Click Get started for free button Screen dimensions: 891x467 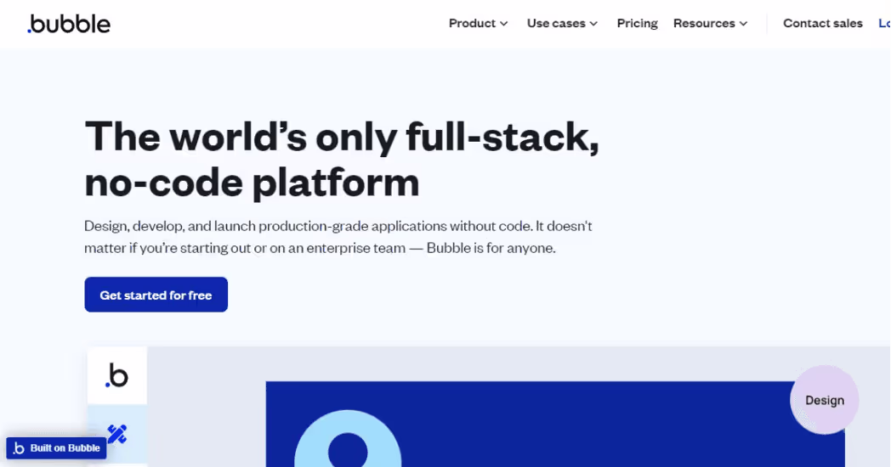point(156,295)
